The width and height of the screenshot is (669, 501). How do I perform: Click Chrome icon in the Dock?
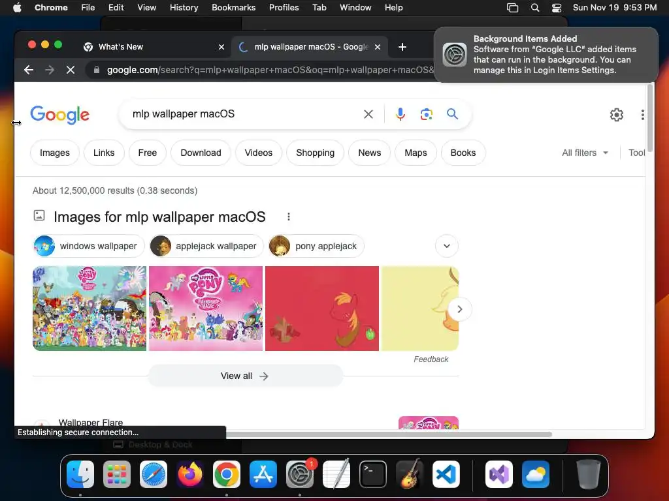227,474
